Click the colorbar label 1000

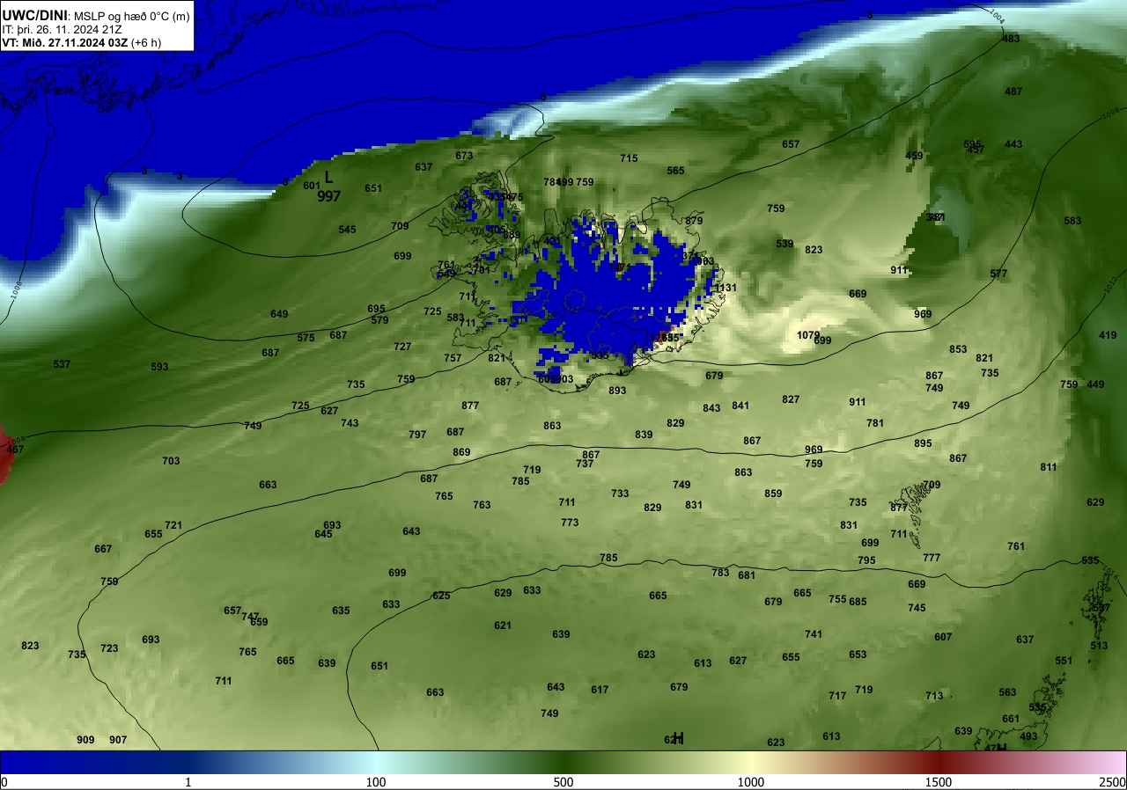coord(751,783)
